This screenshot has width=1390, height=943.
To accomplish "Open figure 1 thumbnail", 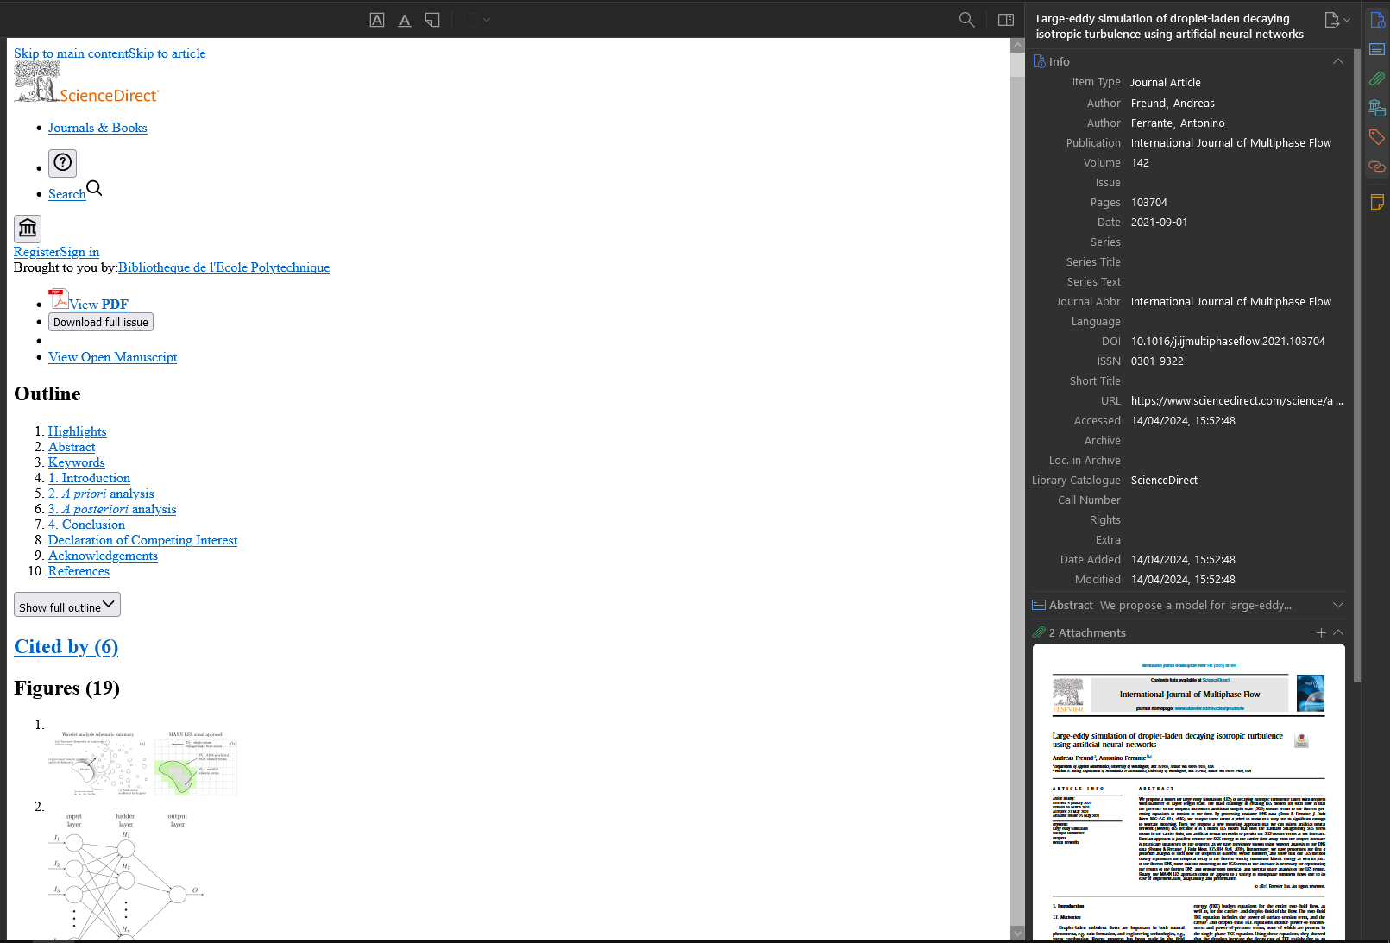I will (x=143, y=764).
